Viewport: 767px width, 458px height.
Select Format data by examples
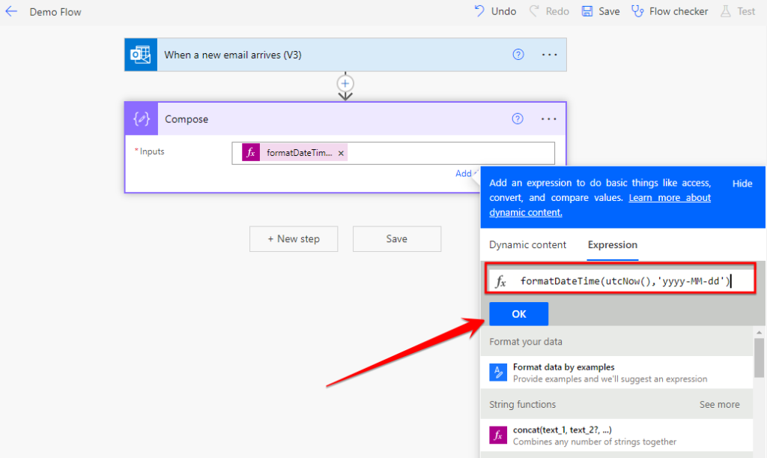(x=616, y=373)
